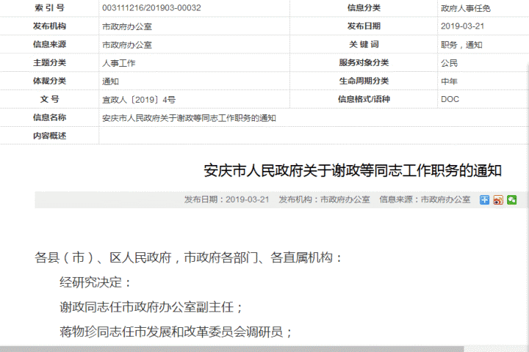Click the line about 谢政同志

(151, 307)
